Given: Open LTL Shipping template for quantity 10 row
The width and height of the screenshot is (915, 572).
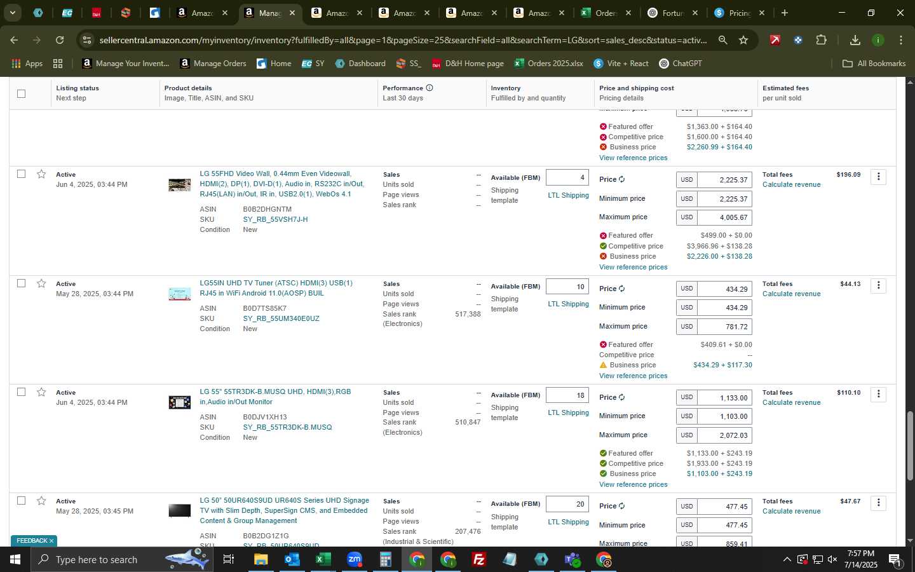Looking at the screenshot, I should [x=568, y=304].
